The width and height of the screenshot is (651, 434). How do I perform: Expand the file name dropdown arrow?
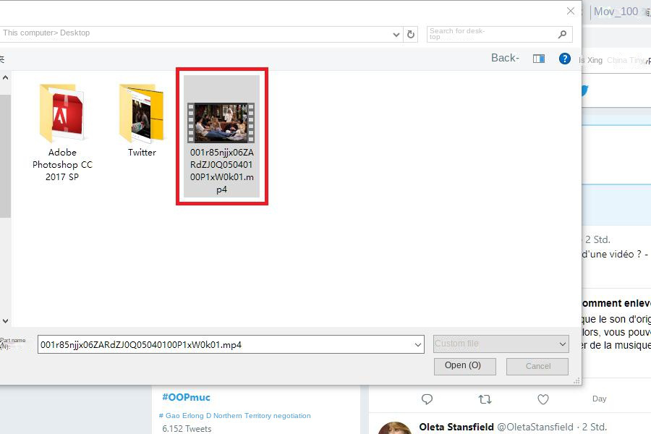[x=417, y=345]
